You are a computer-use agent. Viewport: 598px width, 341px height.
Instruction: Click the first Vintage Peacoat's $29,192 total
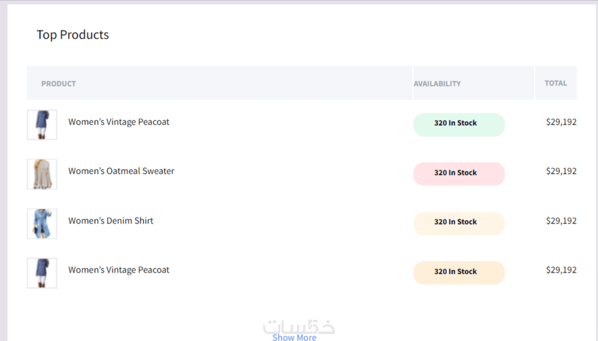tap(561, 122)
